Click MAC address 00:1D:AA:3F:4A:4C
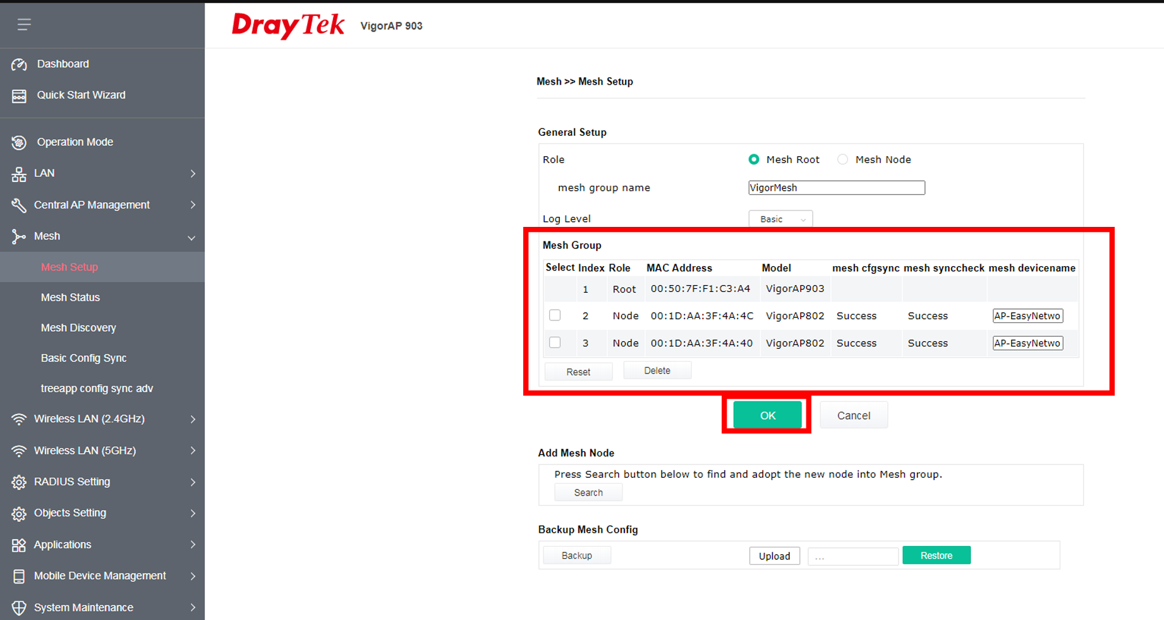Screen dimensions: 1164x620 pos(702,315)
